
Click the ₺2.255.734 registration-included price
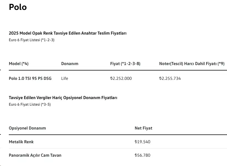170,78
